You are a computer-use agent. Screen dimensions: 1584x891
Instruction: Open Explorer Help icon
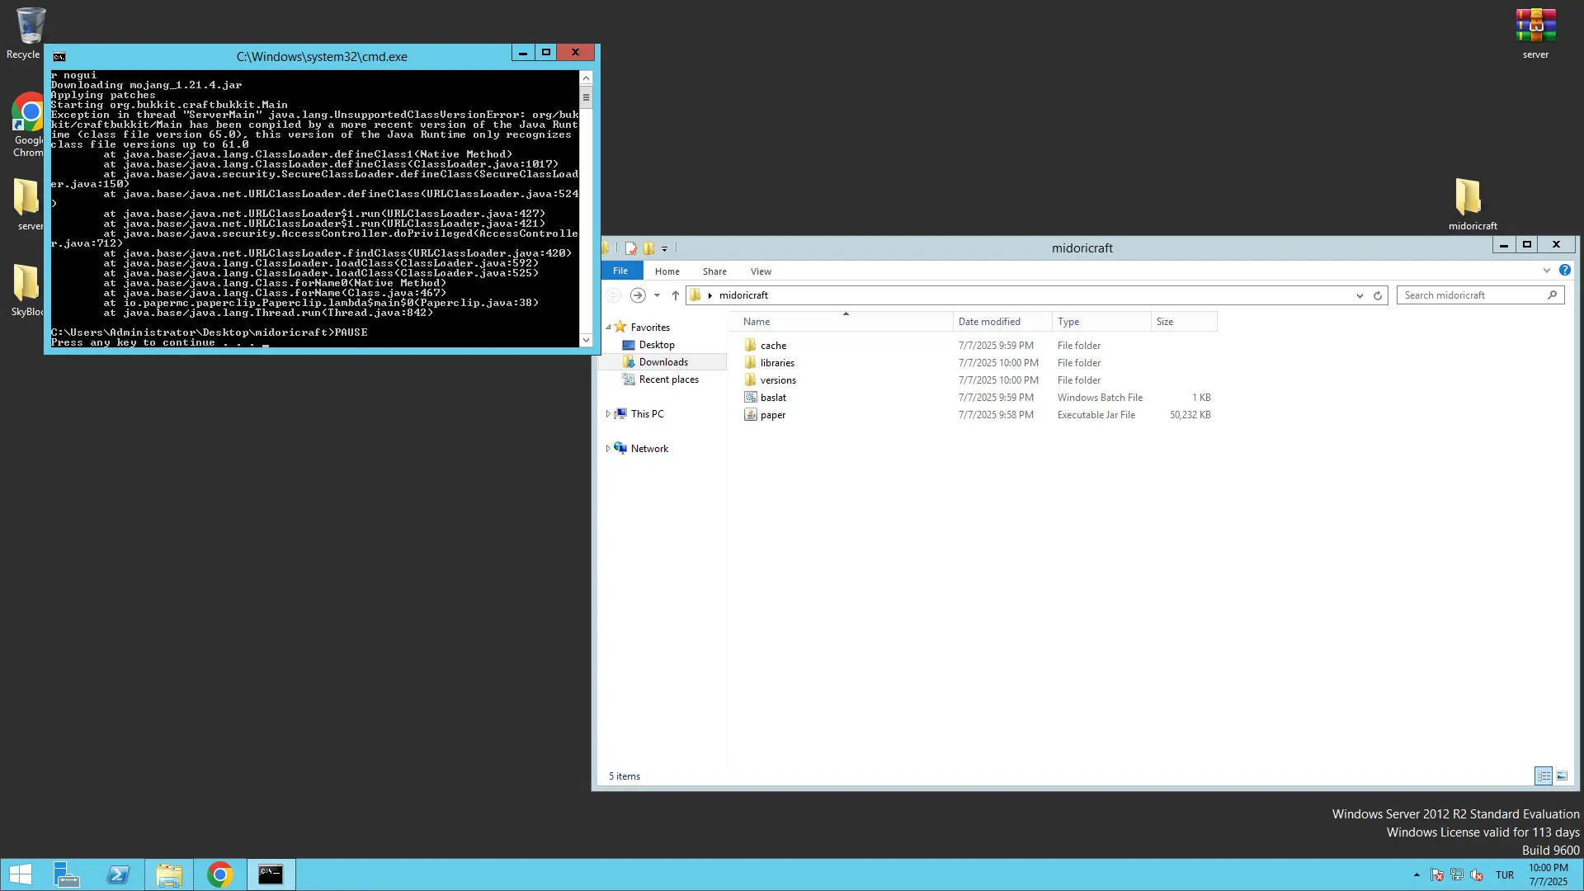tap(1565, 270)
